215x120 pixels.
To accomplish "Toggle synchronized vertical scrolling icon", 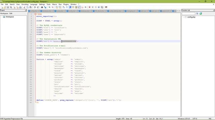I will pos(56,7).
